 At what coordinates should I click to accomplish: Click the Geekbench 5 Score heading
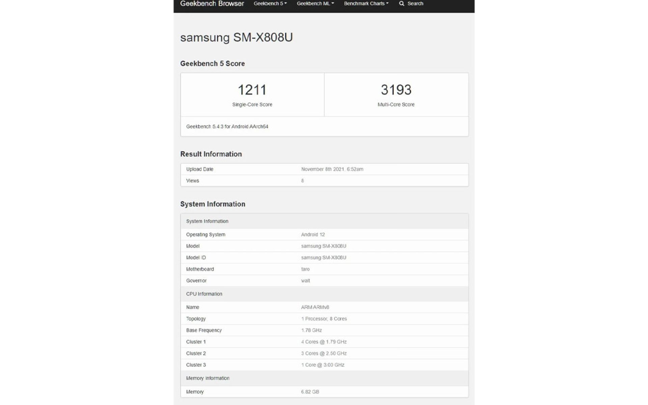point(212,63)
